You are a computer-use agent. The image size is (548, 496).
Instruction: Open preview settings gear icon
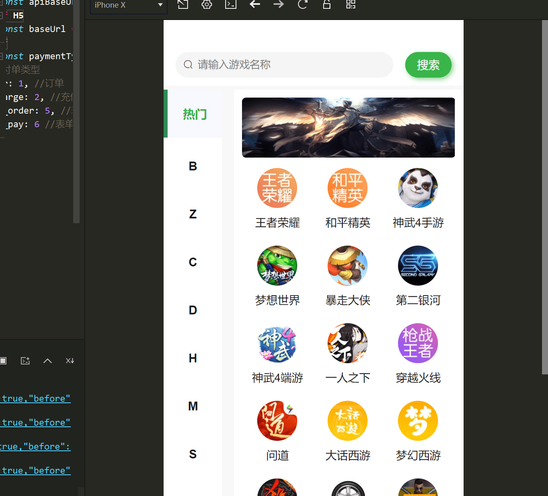[x=207, y=4]
